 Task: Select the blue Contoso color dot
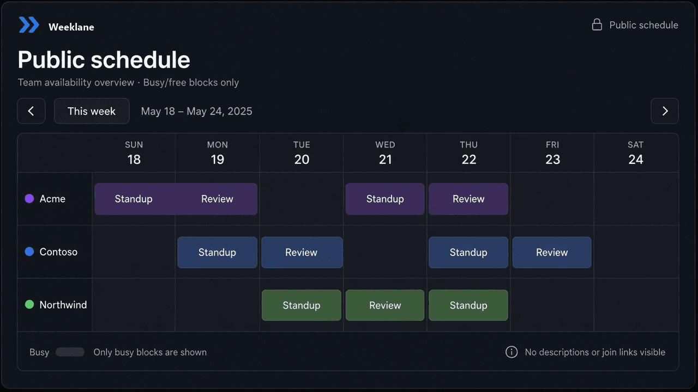29,252
